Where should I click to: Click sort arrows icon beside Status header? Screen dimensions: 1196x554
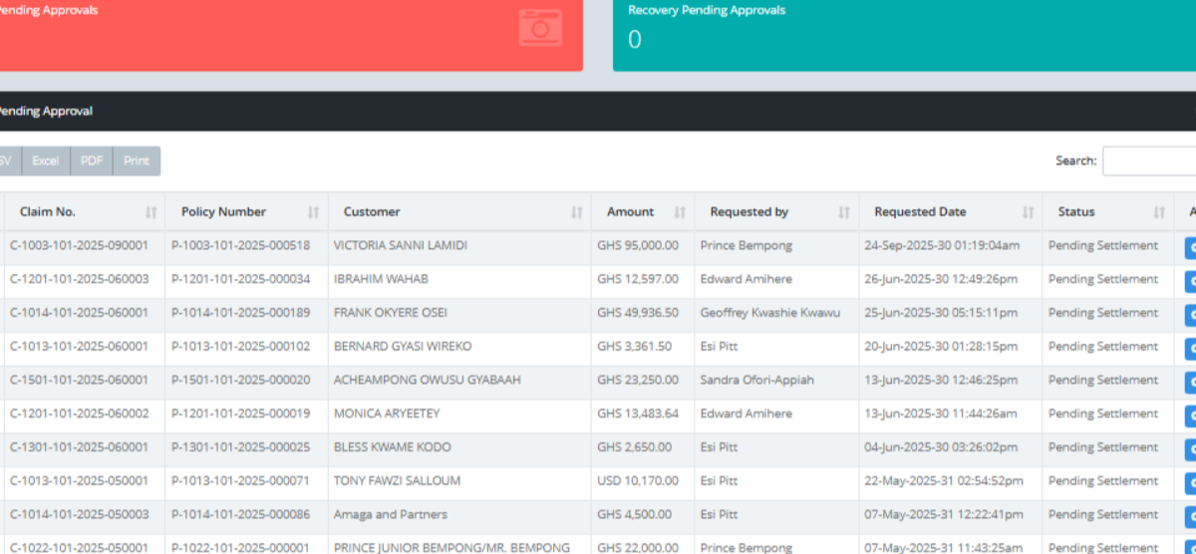pos(1159,212)
